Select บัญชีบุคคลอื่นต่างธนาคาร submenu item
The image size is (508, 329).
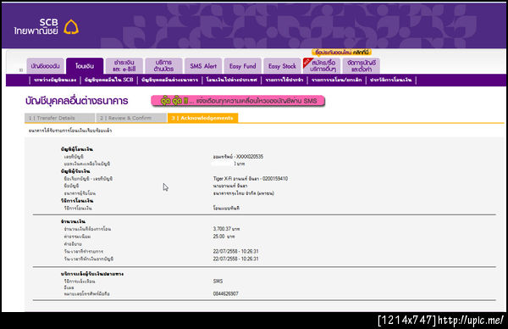pos(170,80)
